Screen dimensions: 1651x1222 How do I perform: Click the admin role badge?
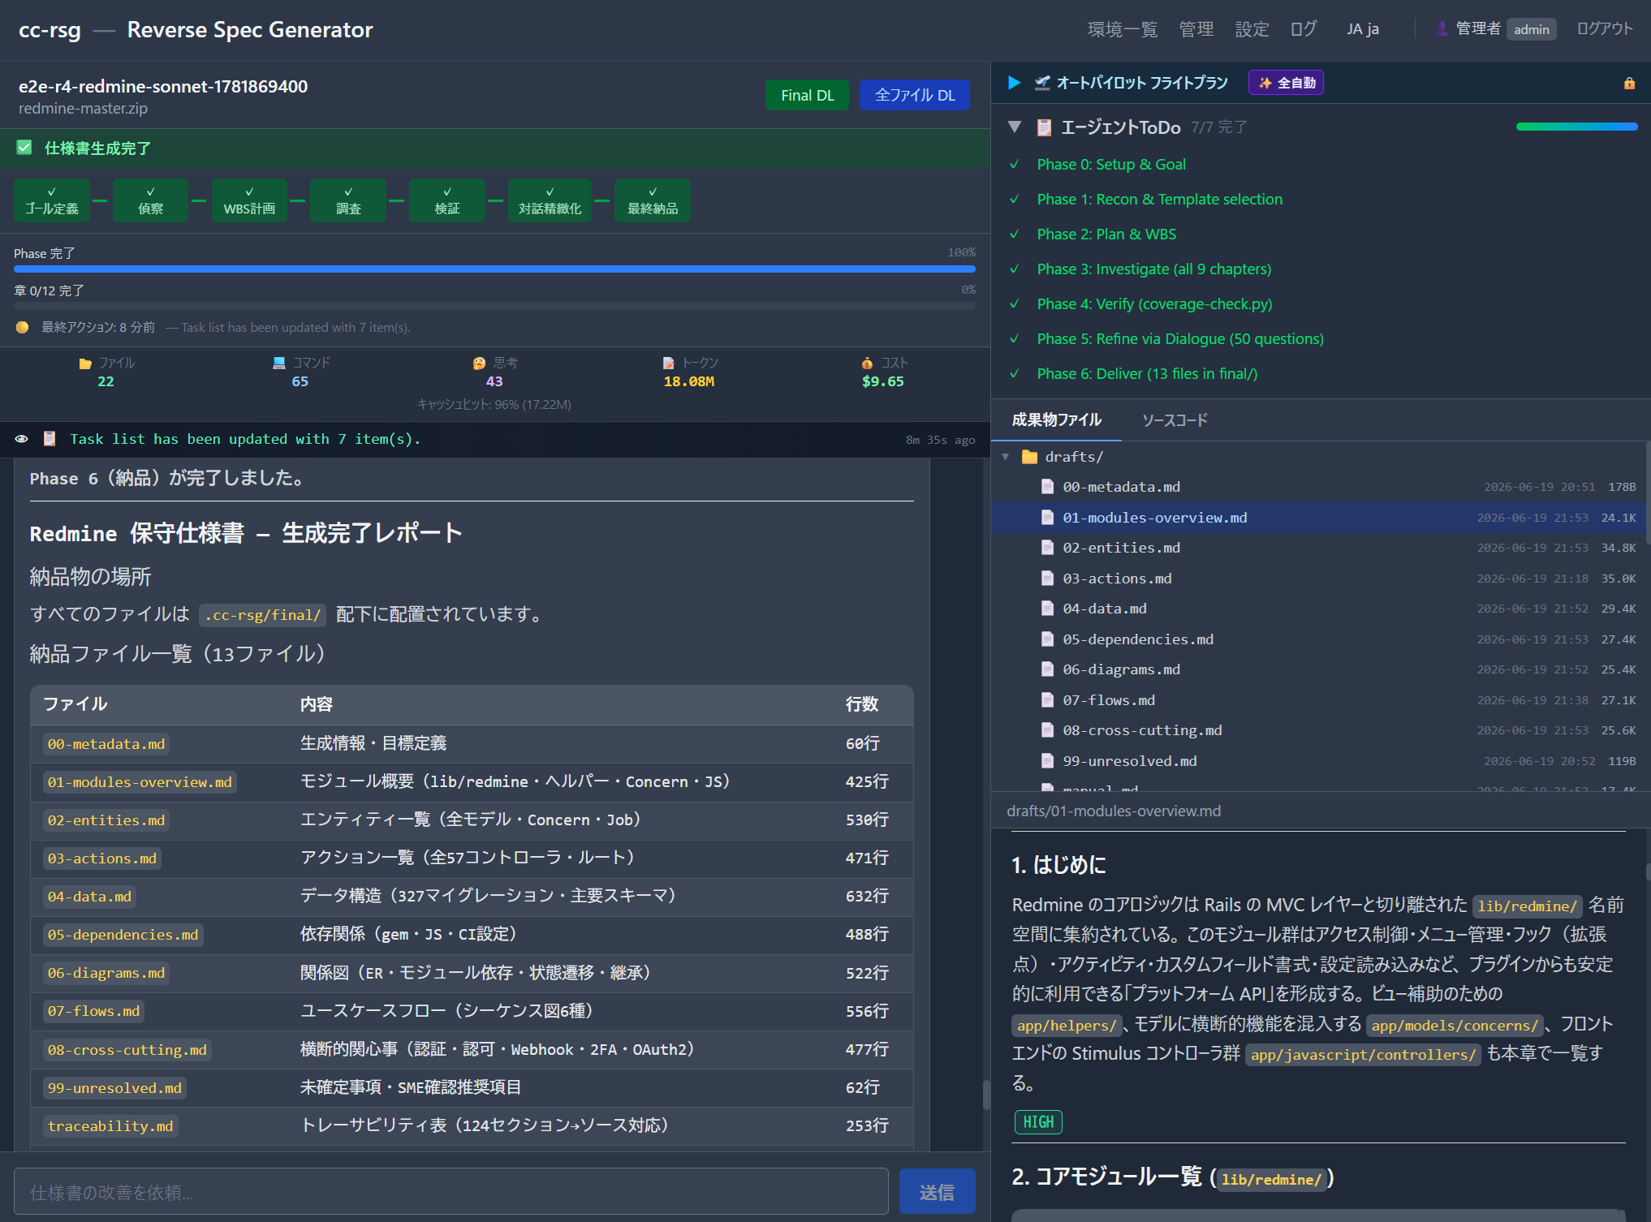(x=1531, y=29)
